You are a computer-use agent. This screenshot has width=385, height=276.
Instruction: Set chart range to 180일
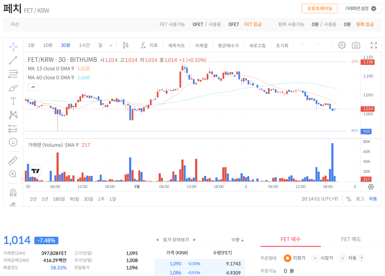[59, 199]
